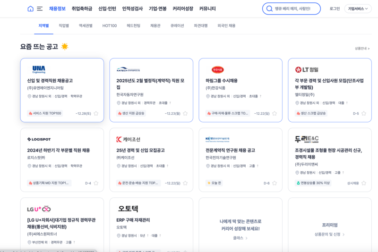The image size is (378, 252).
Task: Click the search magnifier icon
Action: tap(269, 8)
